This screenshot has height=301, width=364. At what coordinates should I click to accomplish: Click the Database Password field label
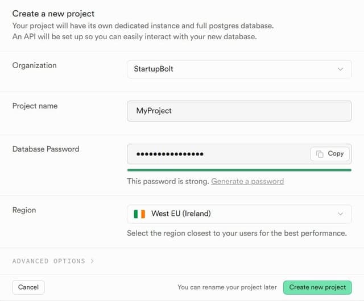46,149
